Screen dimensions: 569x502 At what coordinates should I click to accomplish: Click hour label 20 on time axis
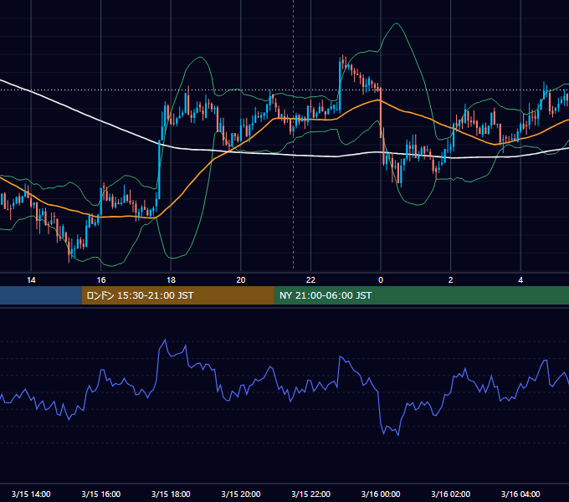[x=241, y=280]
